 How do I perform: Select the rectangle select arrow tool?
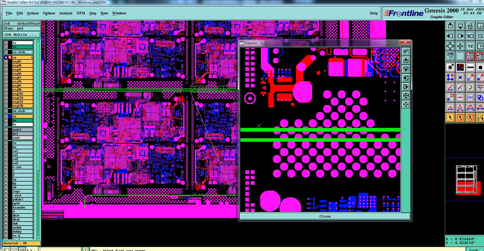coord(460,118)
